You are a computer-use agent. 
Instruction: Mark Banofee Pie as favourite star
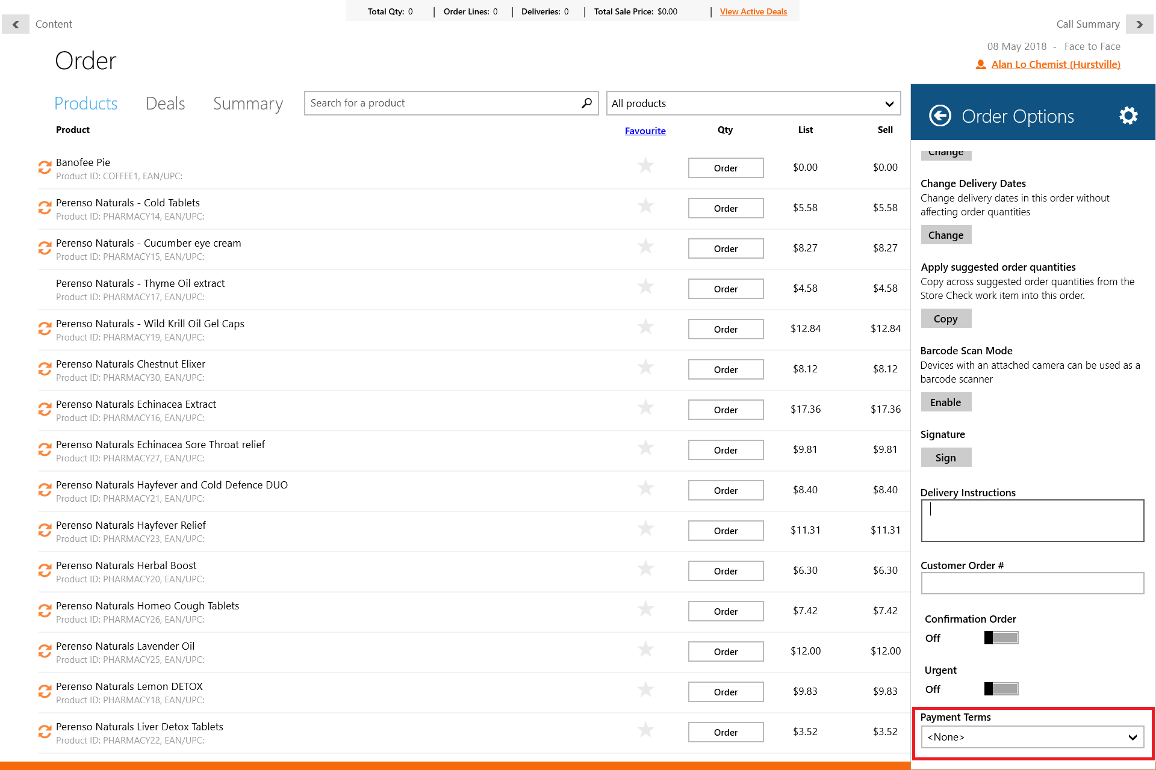[x=645, y=166]
